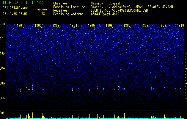This screenshot has width=187, height=119.
Task: Click the 1307 time marker
Action: click(127, 26)
